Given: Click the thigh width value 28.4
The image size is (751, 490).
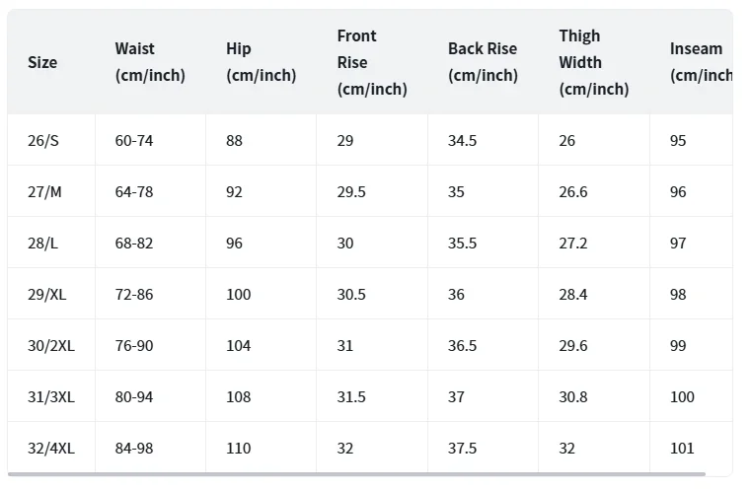Looking at the screenshot, I should click(573, 294).
